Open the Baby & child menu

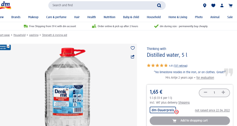click(131, 17)
